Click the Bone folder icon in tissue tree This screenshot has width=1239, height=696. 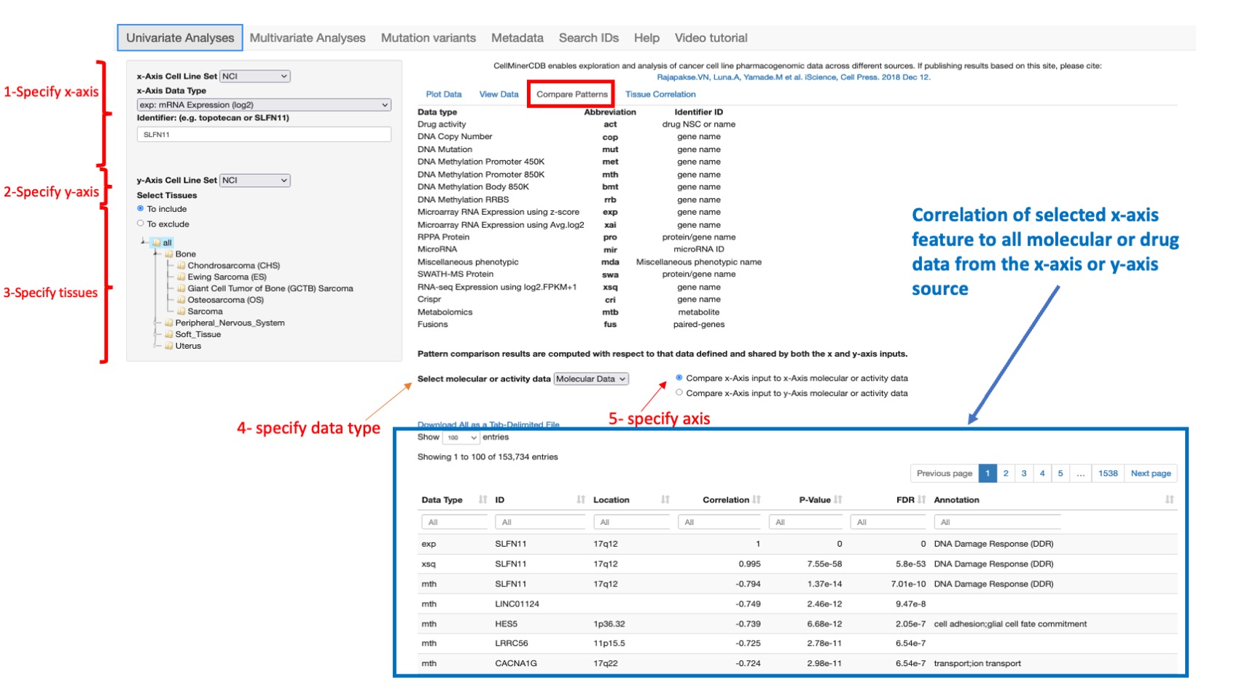(168, 253)
